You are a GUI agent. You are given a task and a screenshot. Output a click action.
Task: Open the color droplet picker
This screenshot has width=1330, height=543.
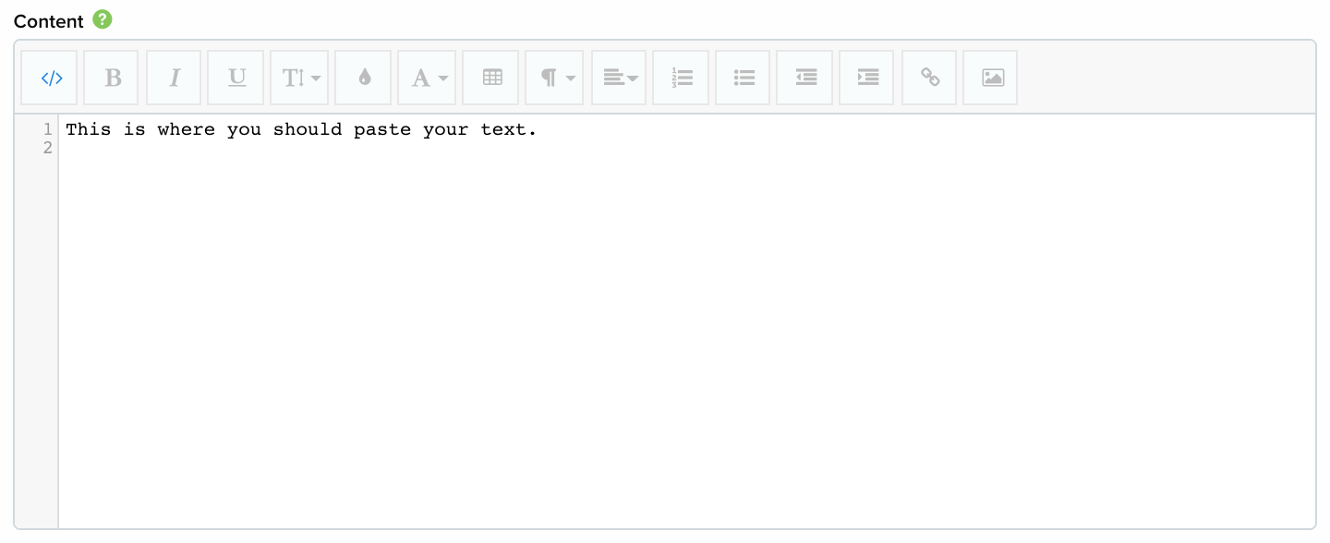[x=364, y=78]
